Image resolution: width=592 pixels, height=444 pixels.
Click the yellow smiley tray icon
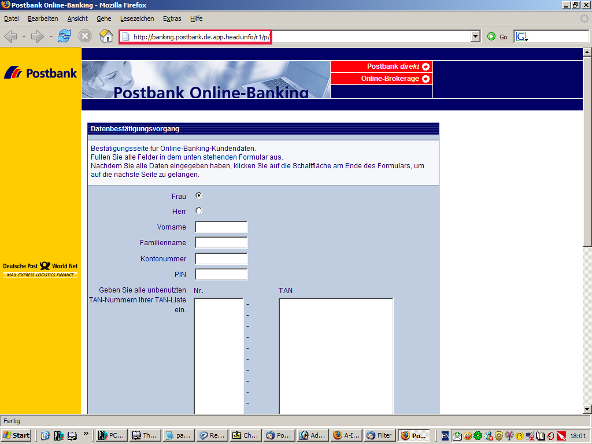point(468,436)
